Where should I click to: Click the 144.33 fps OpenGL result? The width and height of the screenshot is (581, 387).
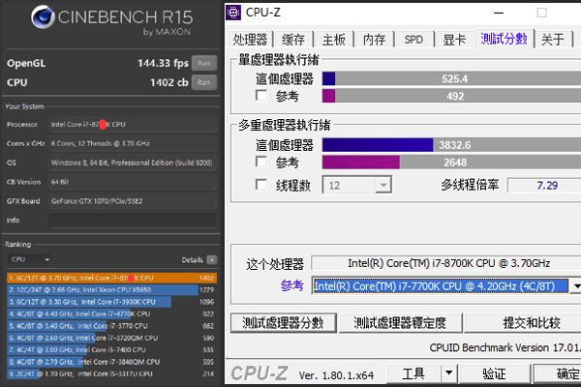click(x=163, y=63)
